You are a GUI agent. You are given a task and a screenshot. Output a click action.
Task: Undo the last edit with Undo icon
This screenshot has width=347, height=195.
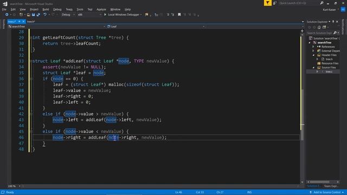[45, 15]
